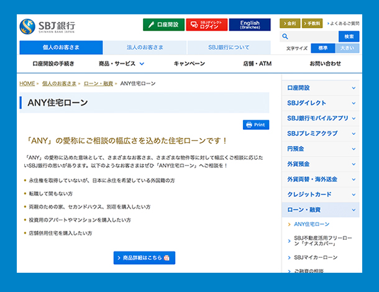Expand sidebar 口座開設 section

(x=321, y=88)
